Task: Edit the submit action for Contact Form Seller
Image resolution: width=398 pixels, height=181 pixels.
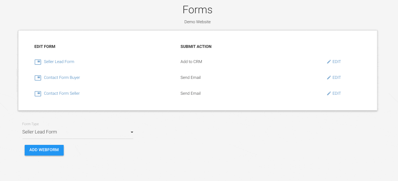Action: pos(334,93)
